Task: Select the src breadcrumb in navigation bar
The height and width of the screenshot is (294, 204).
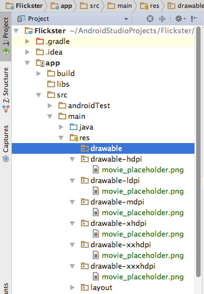Action: click(x=90, y=6)
